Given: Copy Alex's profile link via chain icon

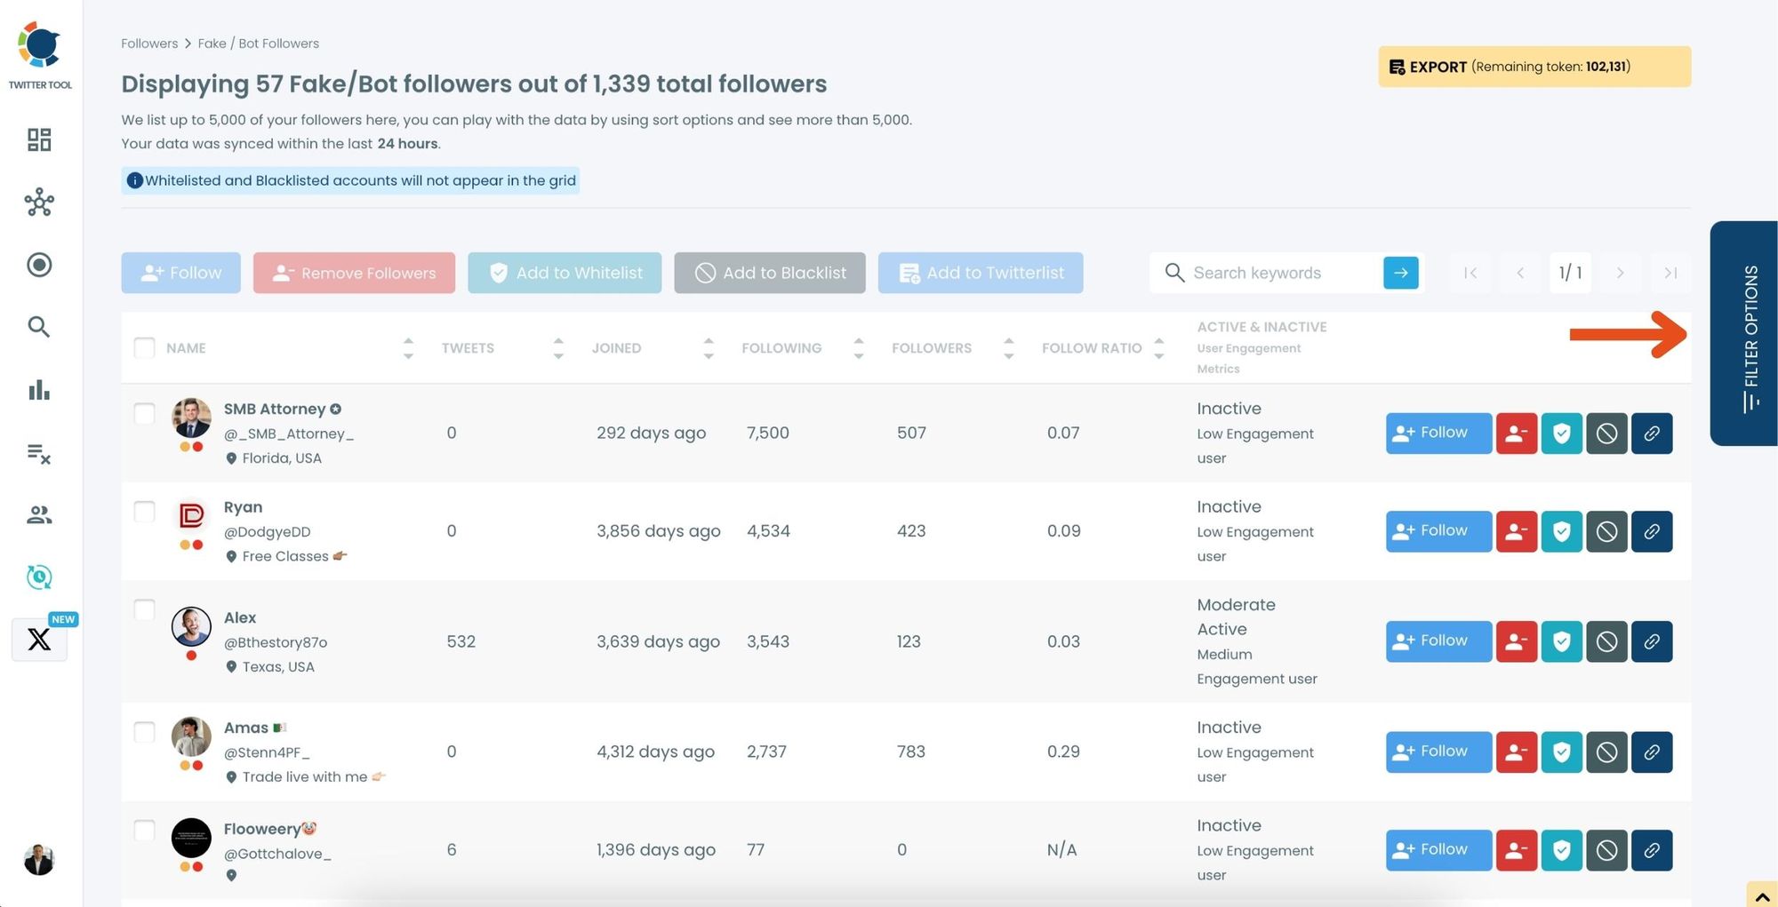Looking at the screenshot, I should click(1652, 641).
